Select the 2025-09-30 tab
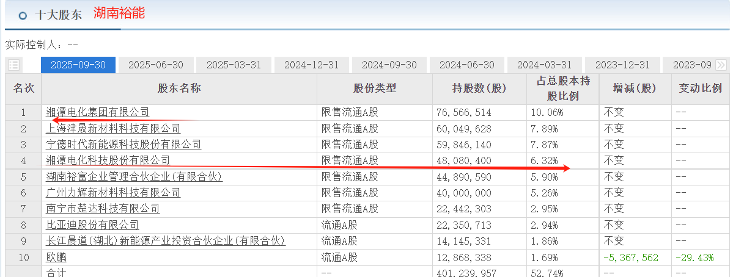 click(x=78, y=65)
